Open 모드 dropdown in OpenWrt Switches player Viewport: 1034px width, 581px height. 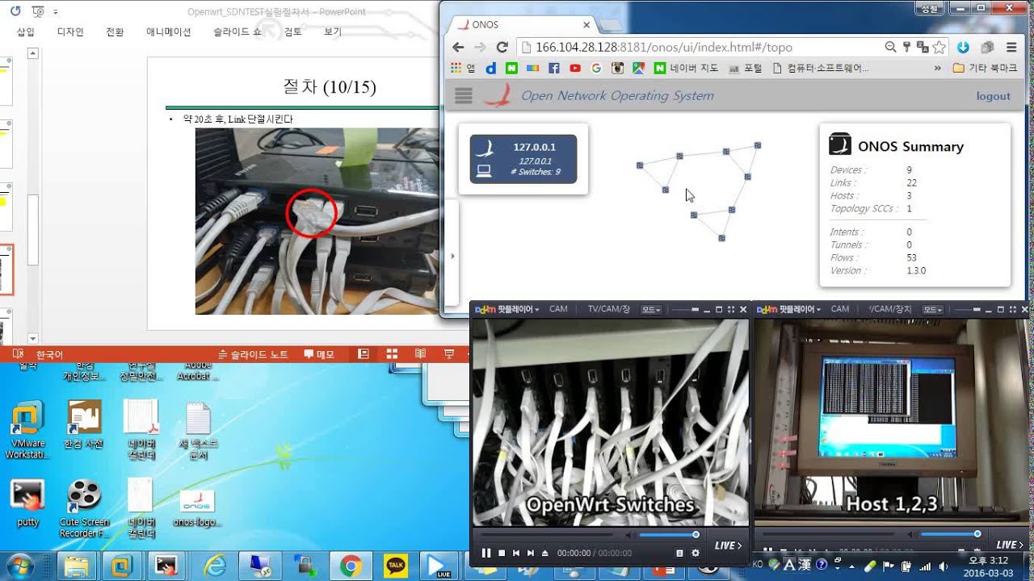tap(651, 309)
